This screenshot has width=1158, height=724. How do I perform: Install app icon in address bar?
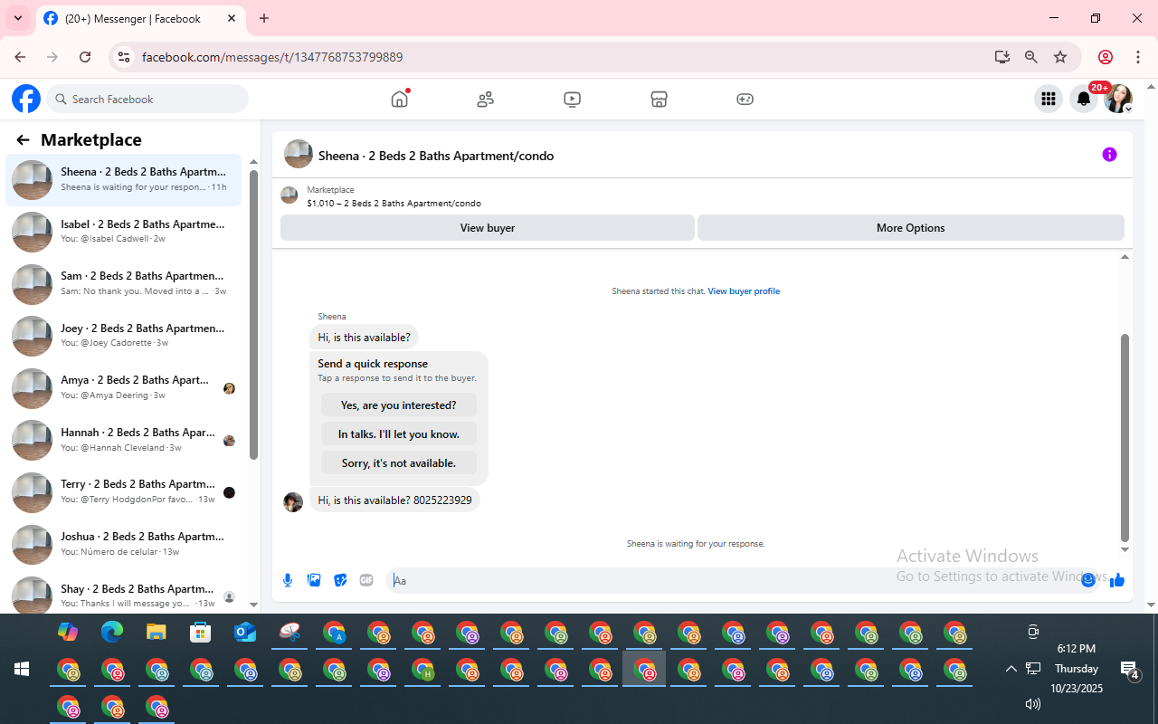tap(1001, 57)
